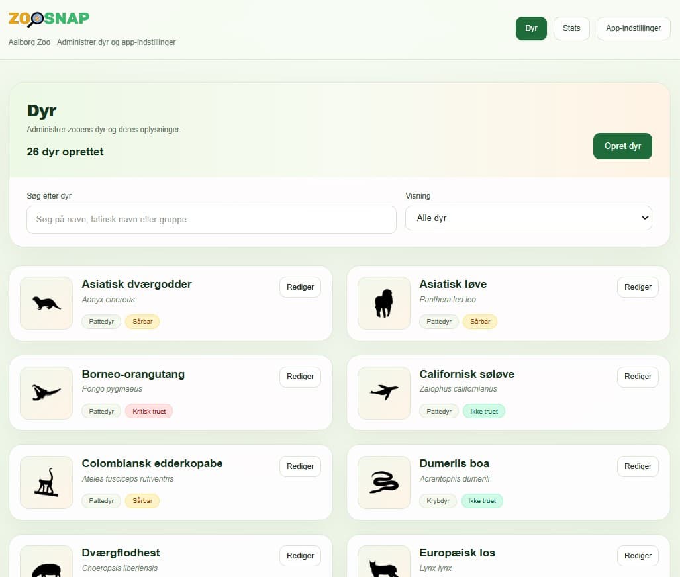Click the Californisk søløve title
This screenshot has height=577, width=680.
coord(467,374)
